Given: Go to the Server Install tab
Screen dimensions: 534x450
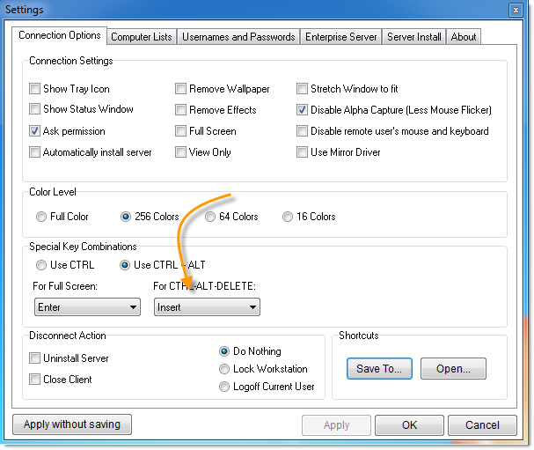Looking at the screenshot, I should pyautogui.click(x=413, y=36).
